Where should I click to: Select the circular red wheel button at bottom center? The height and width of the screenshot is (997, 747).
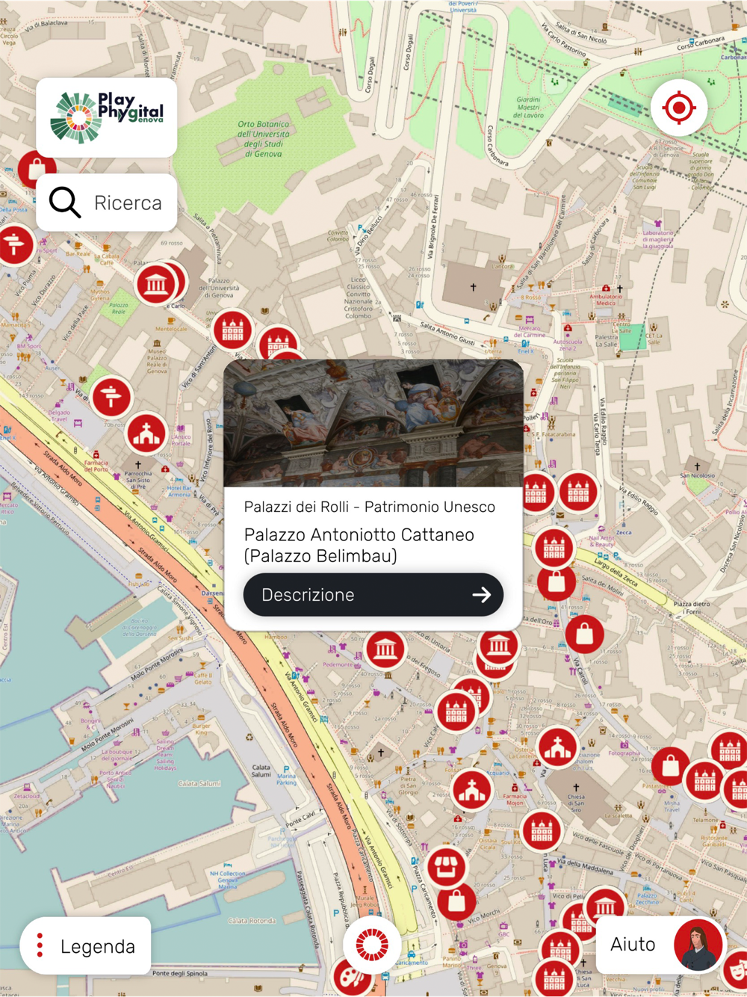[371, 945]
